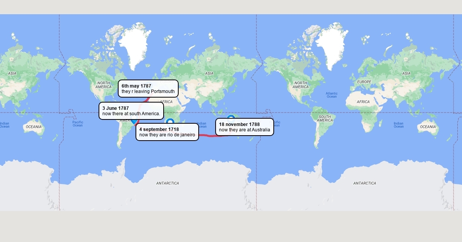This screenshot has width=462, height=242.
Task: Click the OCEANIA label at far left
Action: click(x=33, y=127)
